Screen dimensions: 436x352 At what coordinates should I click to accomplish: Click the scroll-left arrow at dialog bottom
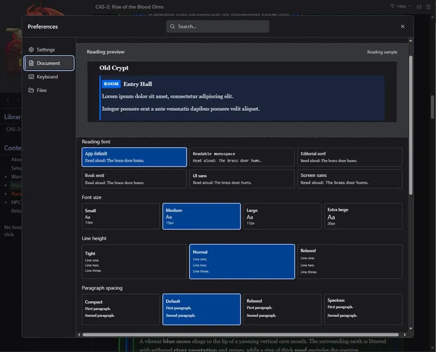79,335
